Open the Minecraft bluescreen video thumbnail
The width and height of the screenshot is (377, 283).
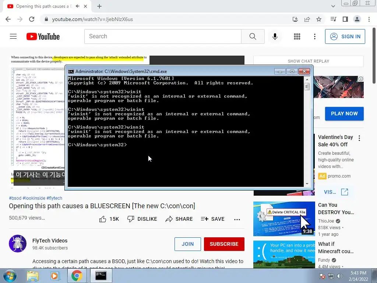coord(284,254)
